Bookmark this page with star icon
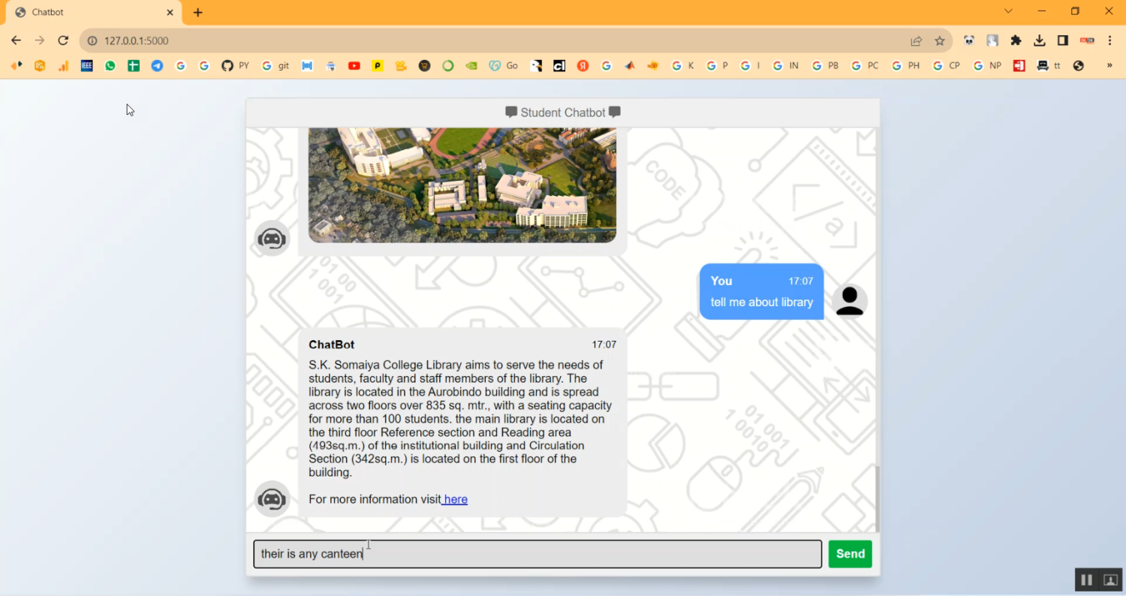This screenshot has height=596, width=1126. 939,41
